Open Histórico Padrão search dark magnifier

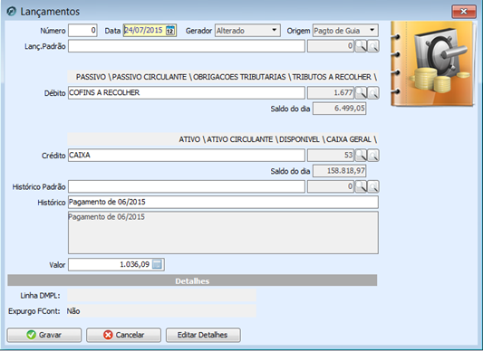[361, 186]
